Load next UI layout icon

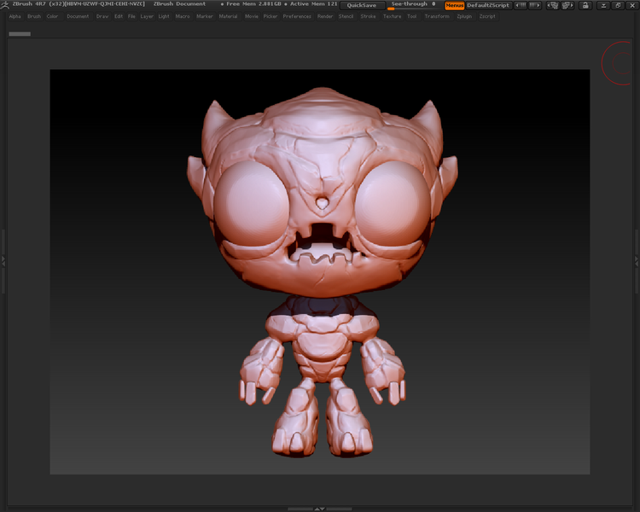pyautogui.click(x=567, y=5)
